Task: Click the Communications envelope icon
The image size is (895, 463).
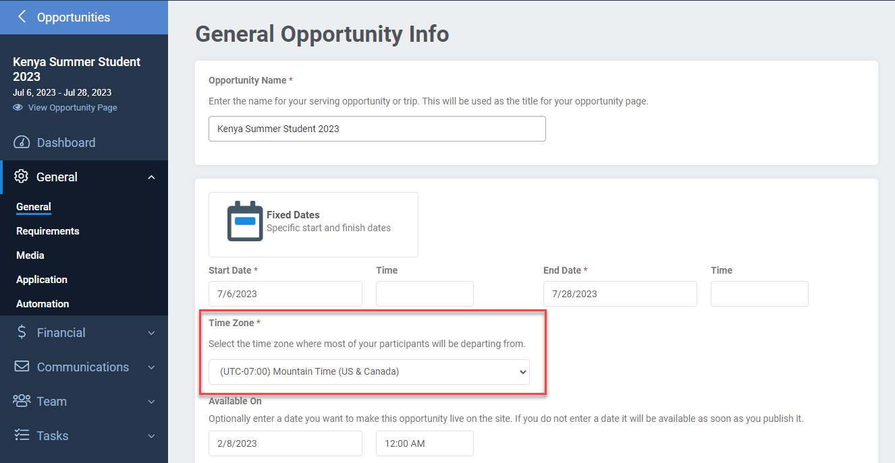Action: [x=22, y=367]
